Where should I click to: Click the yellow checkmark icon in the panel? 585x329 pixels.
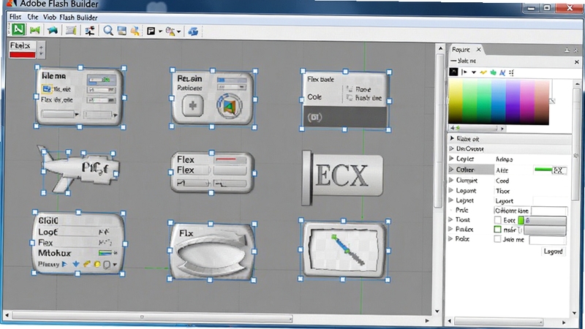pyautogui.click(x=483, y=72)
